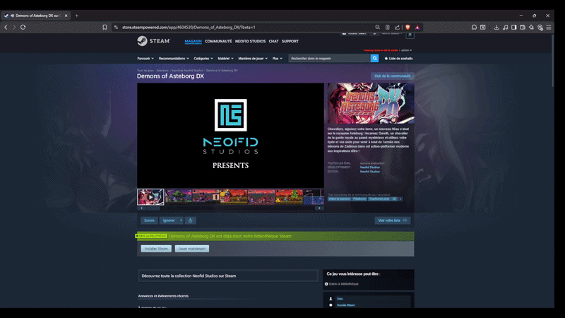The height and width of the screenshot is (318, 565).
Task: Open the MAGASIN menu
Action: 193,42
